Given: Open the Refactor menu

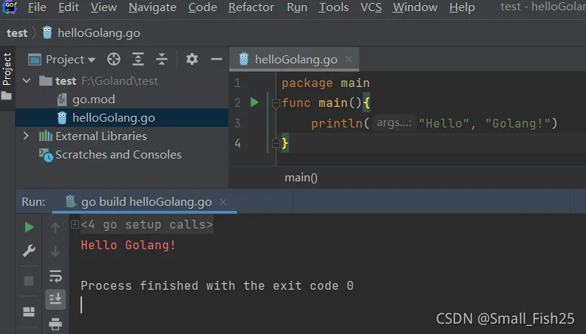Looking at the screenshot, I should (251, 7).
